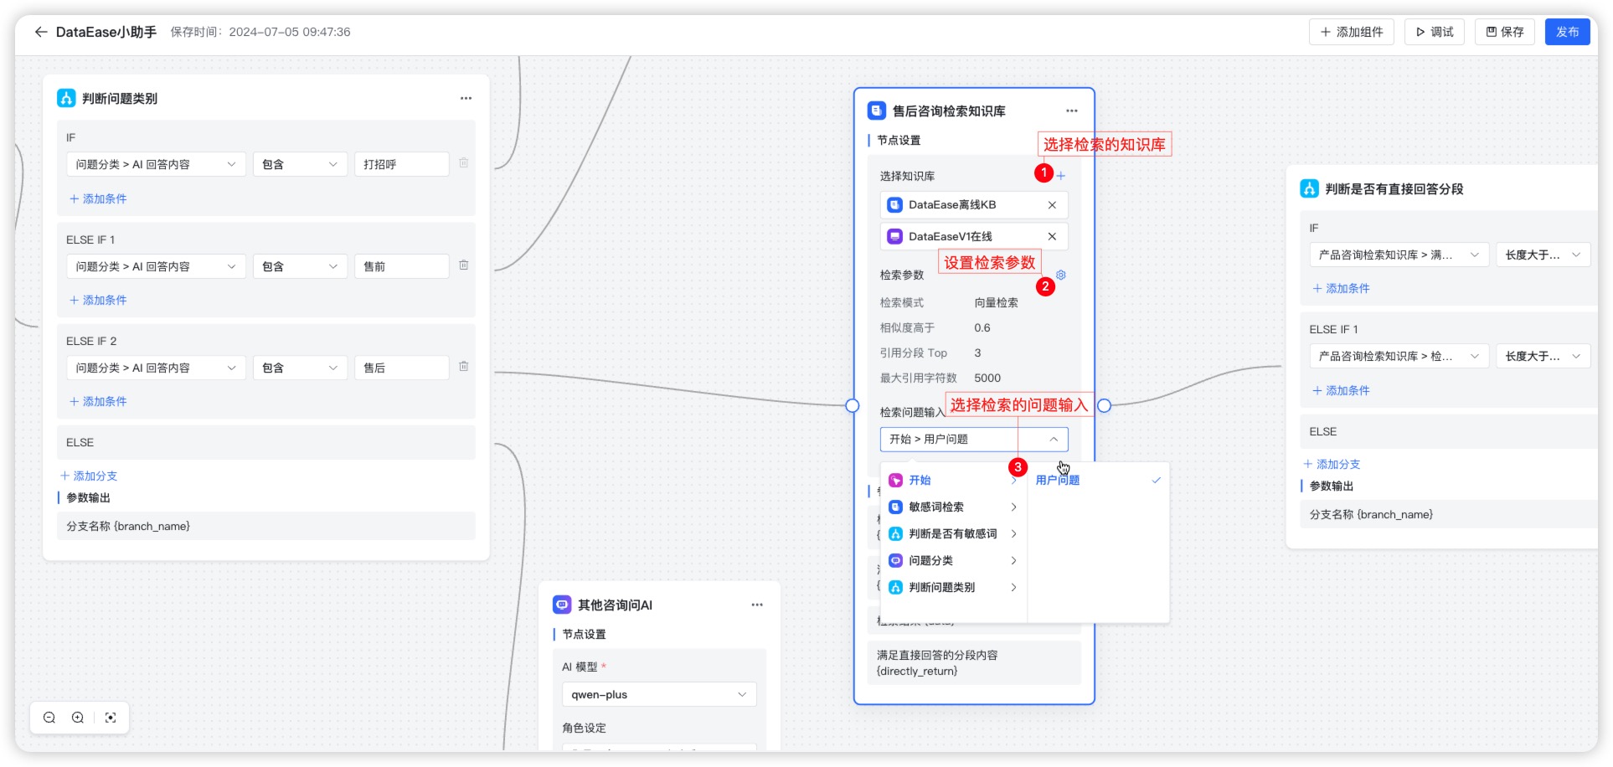Collapse the 开始 > 用户问题 input dropdown

pos(1054,439)
